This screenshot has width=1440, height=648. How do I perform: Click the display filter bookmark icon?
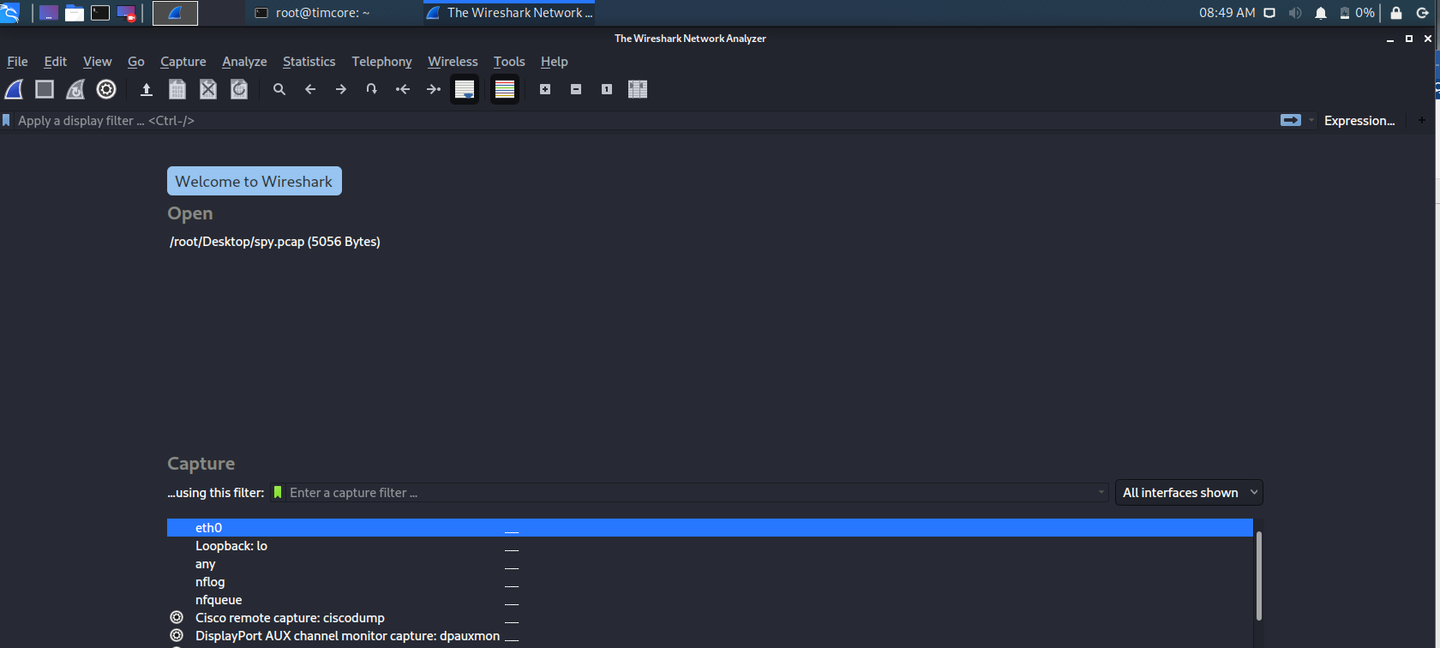pyautogui.click(x=7, y=121)
